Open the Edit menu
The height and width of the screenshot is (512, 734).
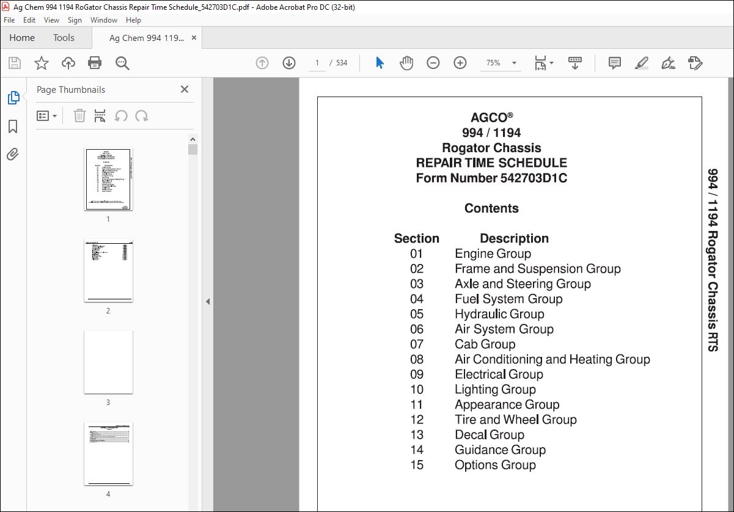coord(29,20)
